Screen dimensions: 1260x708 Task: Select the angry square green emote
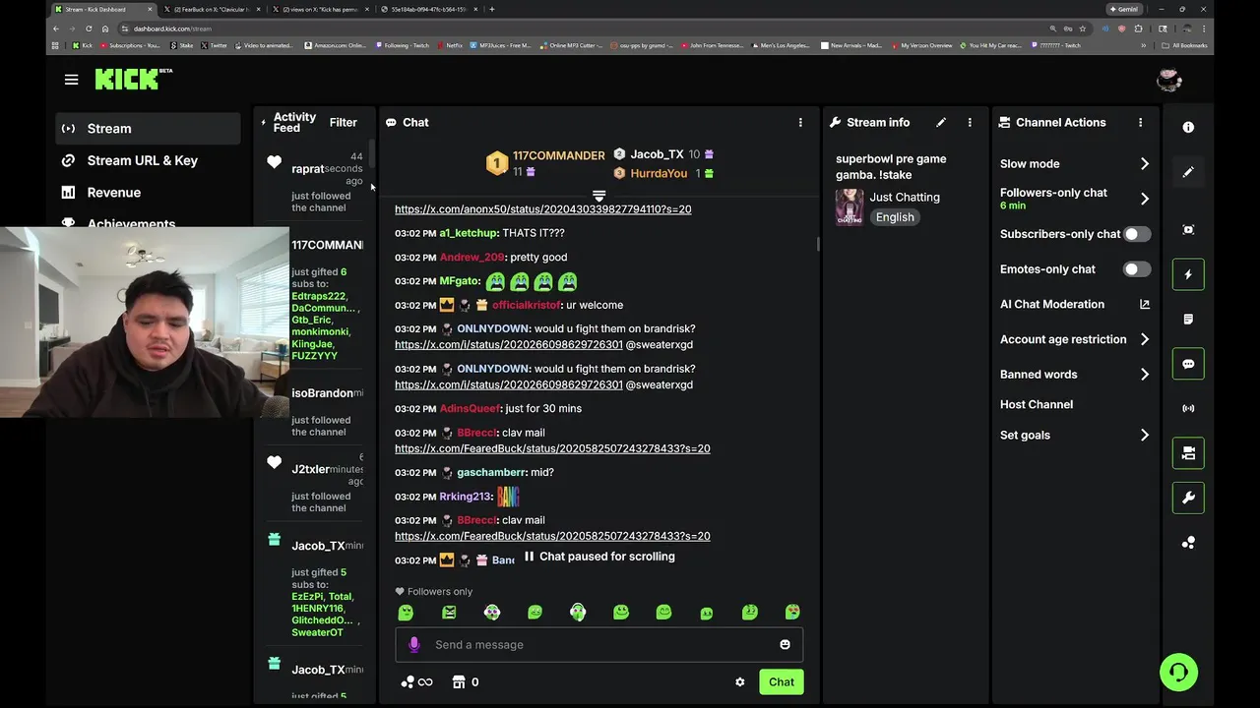click(449, 613)
